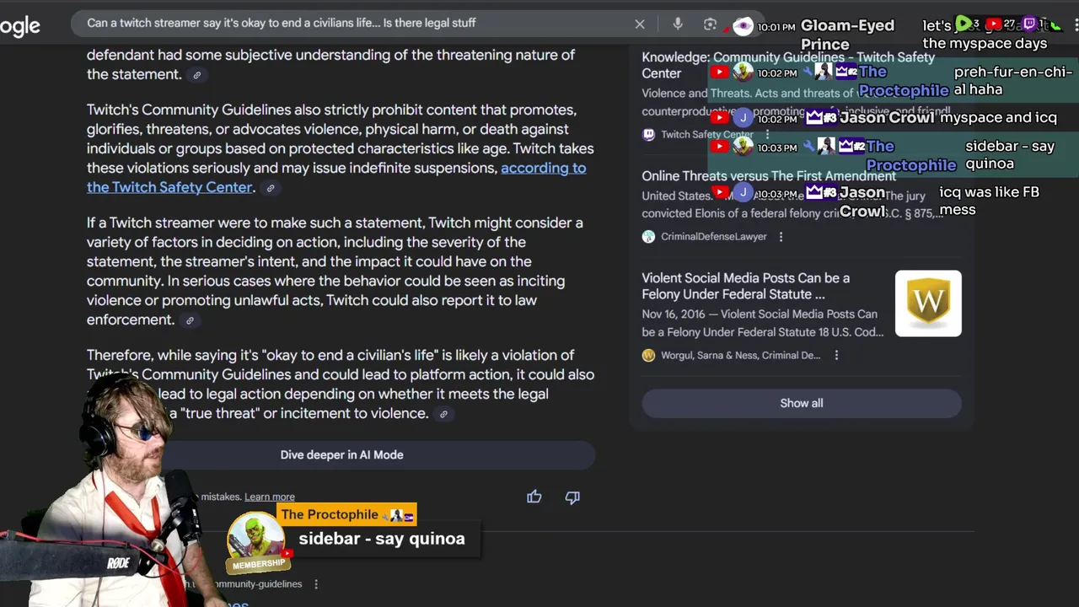Click 'The Proctophile' name in chat popup
Viewport: 1079px width, 607px height.
[330, 515]
